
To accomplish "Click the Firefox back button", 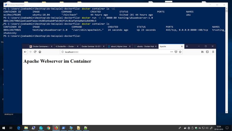I will tap(25, 52).
